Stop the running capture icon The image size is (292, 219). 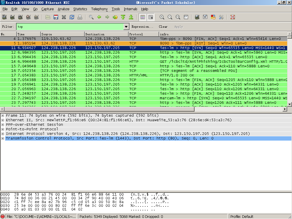(x=28, y=17)
